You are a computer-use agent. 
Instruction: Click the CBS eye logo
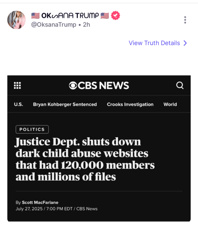click(73, 85)
